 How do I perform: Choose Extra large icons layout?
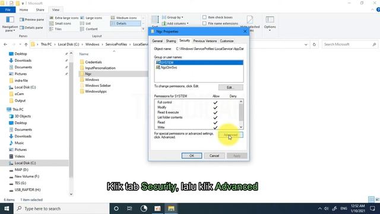point(64,18)
